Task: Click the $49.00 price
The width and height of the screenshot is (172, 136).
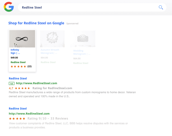Action: (x=14, y=58)
